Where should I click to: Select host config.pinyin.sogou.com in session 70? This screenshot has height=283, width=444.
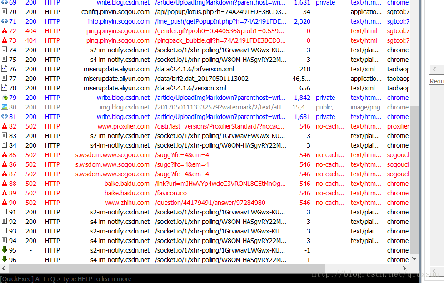pos(115,12)
